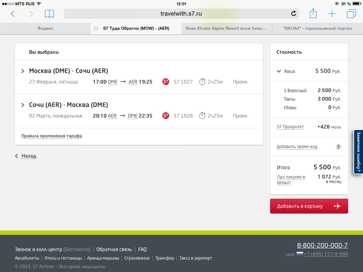Tap the travelwith.s7.ru address bar

click(181, 14)
